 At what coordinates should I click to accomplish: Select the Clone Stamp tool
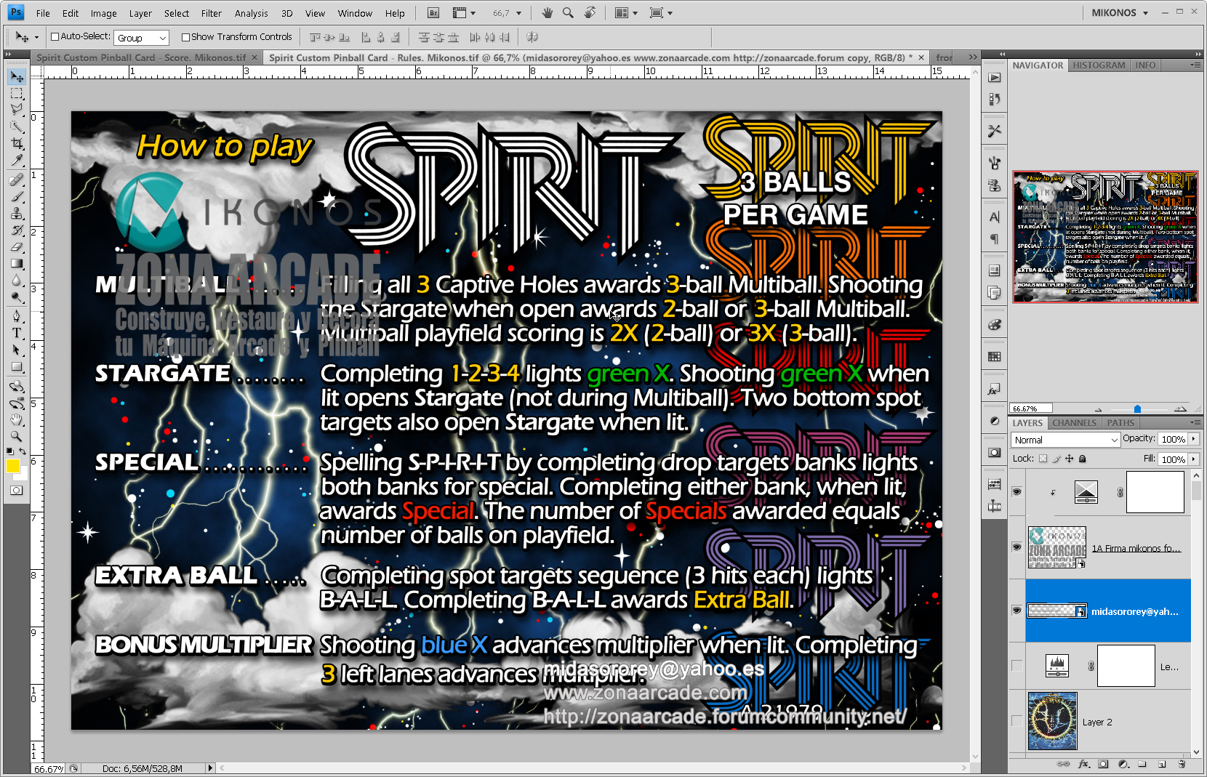pos(16,213)
